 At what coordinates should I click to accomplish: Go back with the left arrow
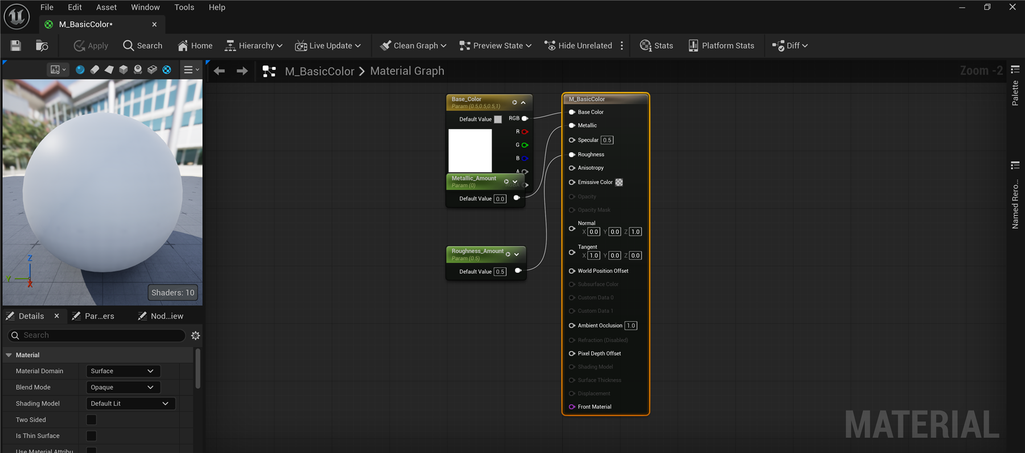tap(219, 71)
